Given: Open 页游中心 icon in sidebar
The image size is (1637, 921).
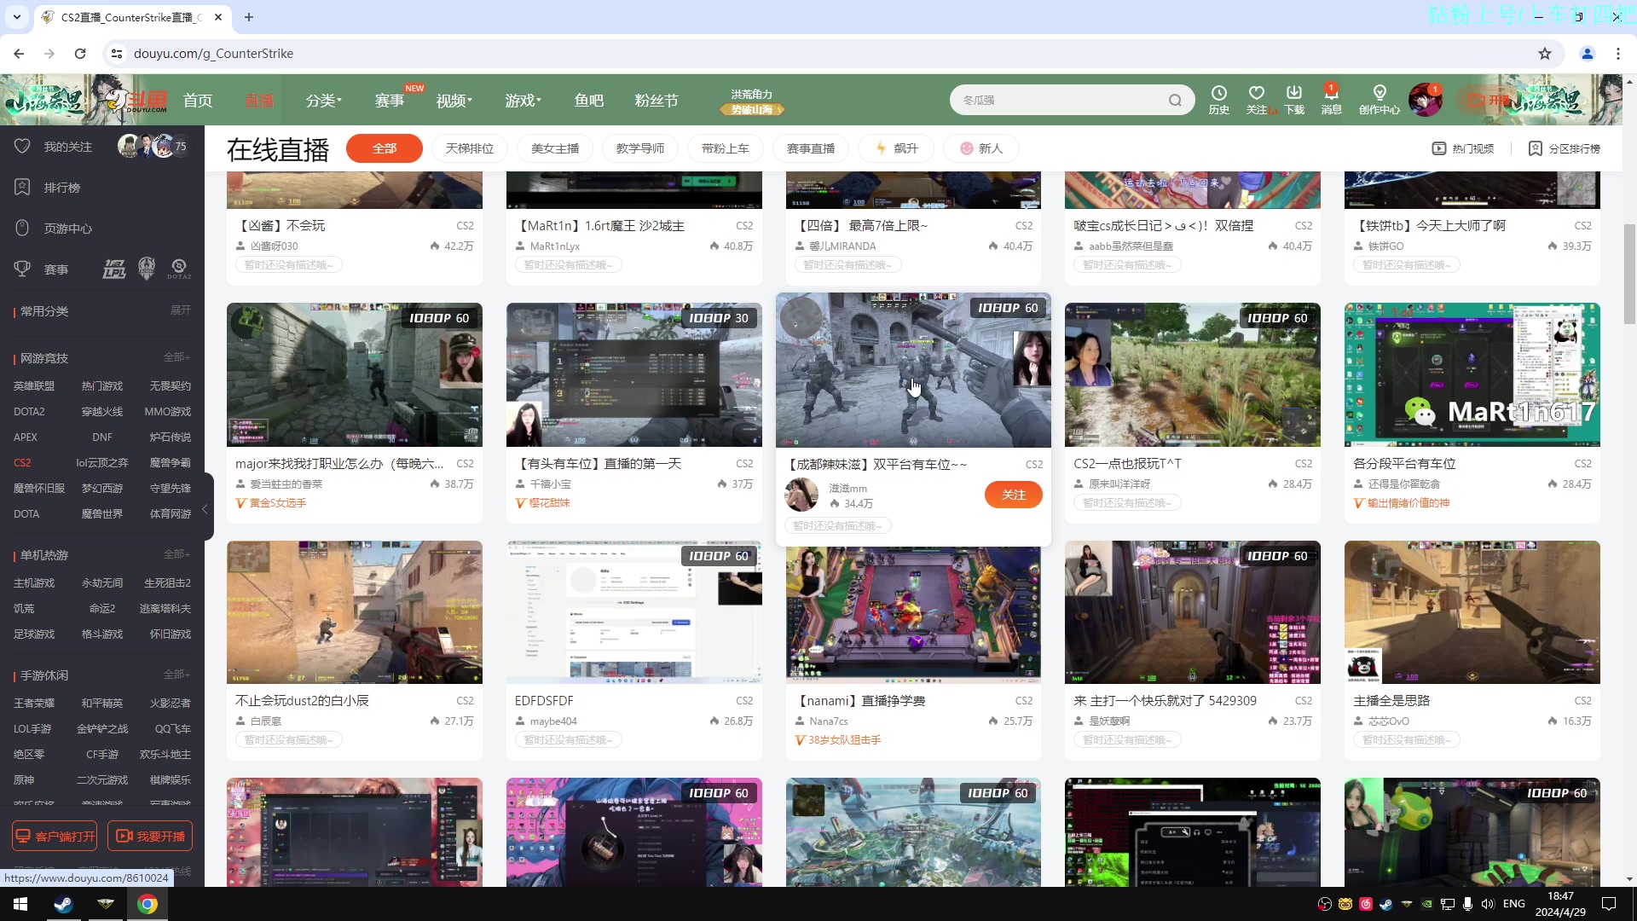Looking at the screenshot, I should coord(22,229).
